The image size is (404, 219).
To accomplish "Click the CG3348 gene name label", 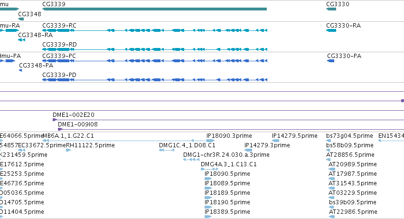I will 29,14.
